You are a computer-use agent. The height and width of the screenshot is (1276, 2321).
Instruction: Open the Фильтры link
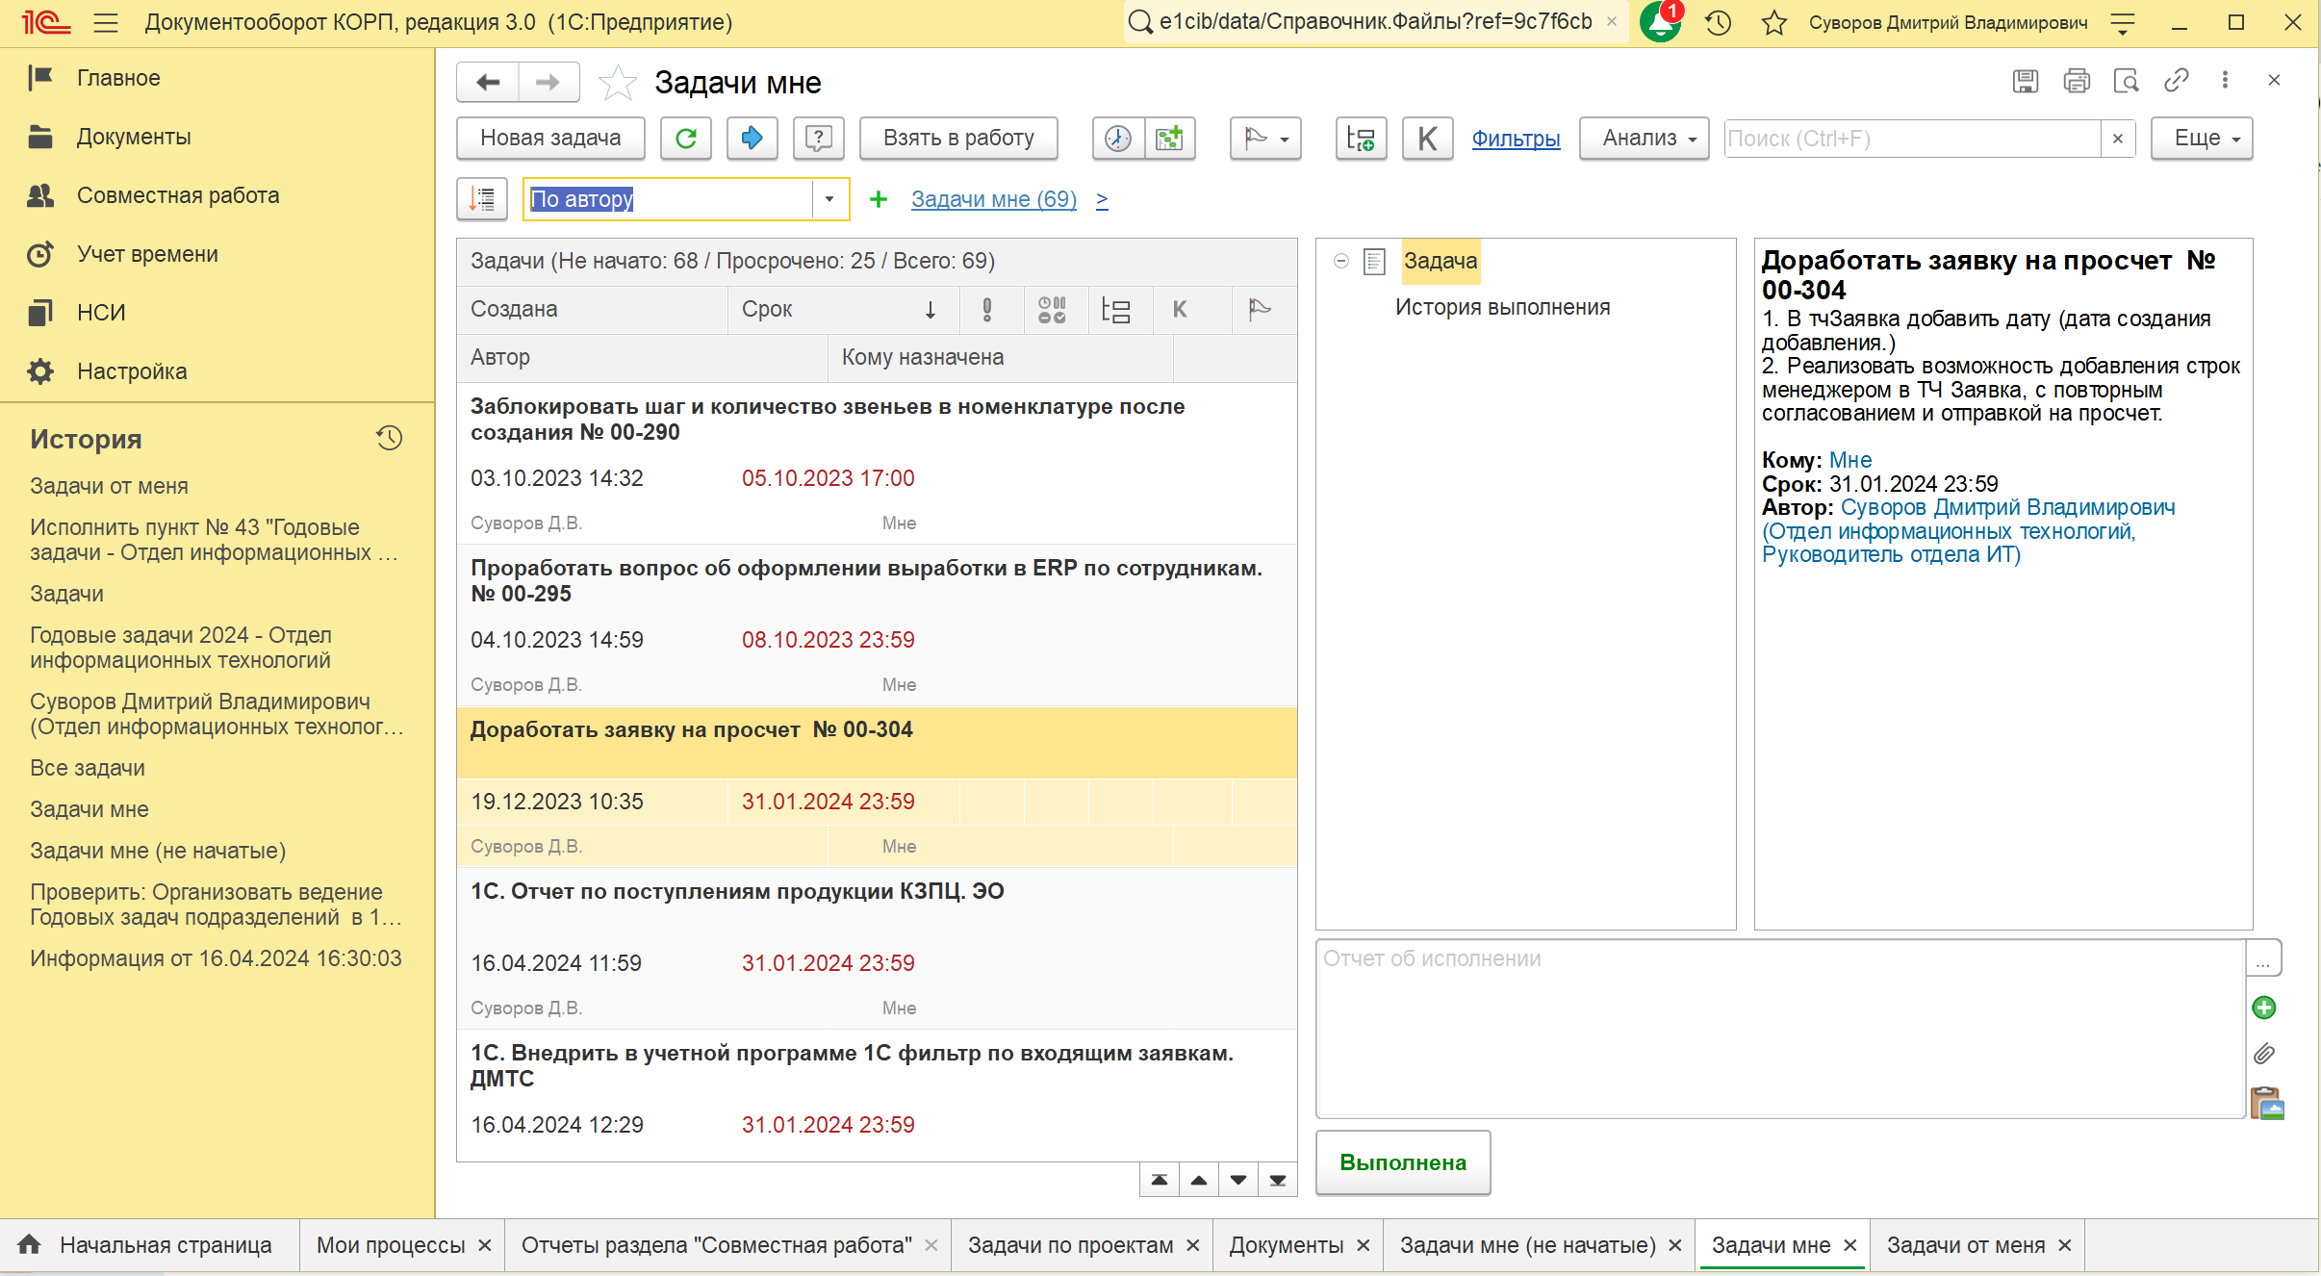(x=1516, y=139)
